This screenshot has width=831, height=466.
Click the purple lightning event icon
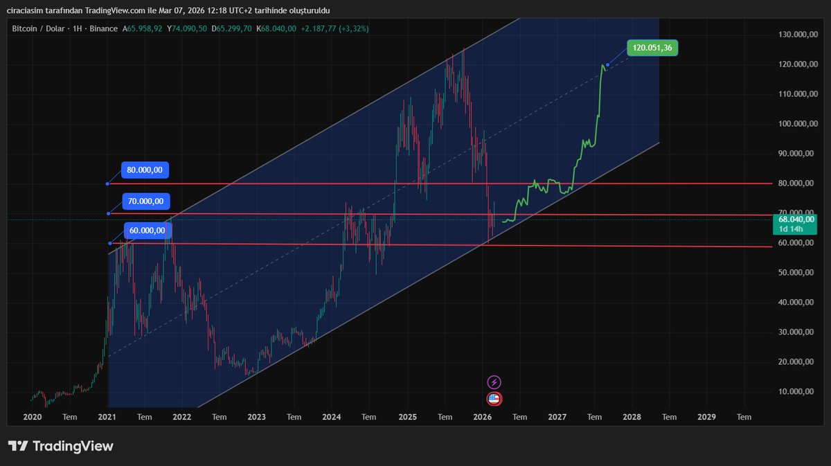click(x=494, y=382)
